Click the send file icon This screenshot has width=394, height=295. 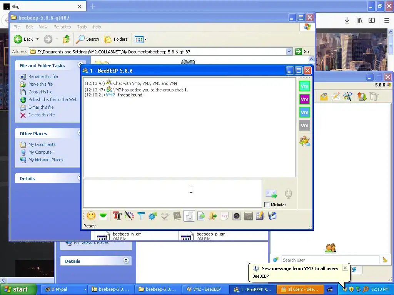(x=201, y=216)
